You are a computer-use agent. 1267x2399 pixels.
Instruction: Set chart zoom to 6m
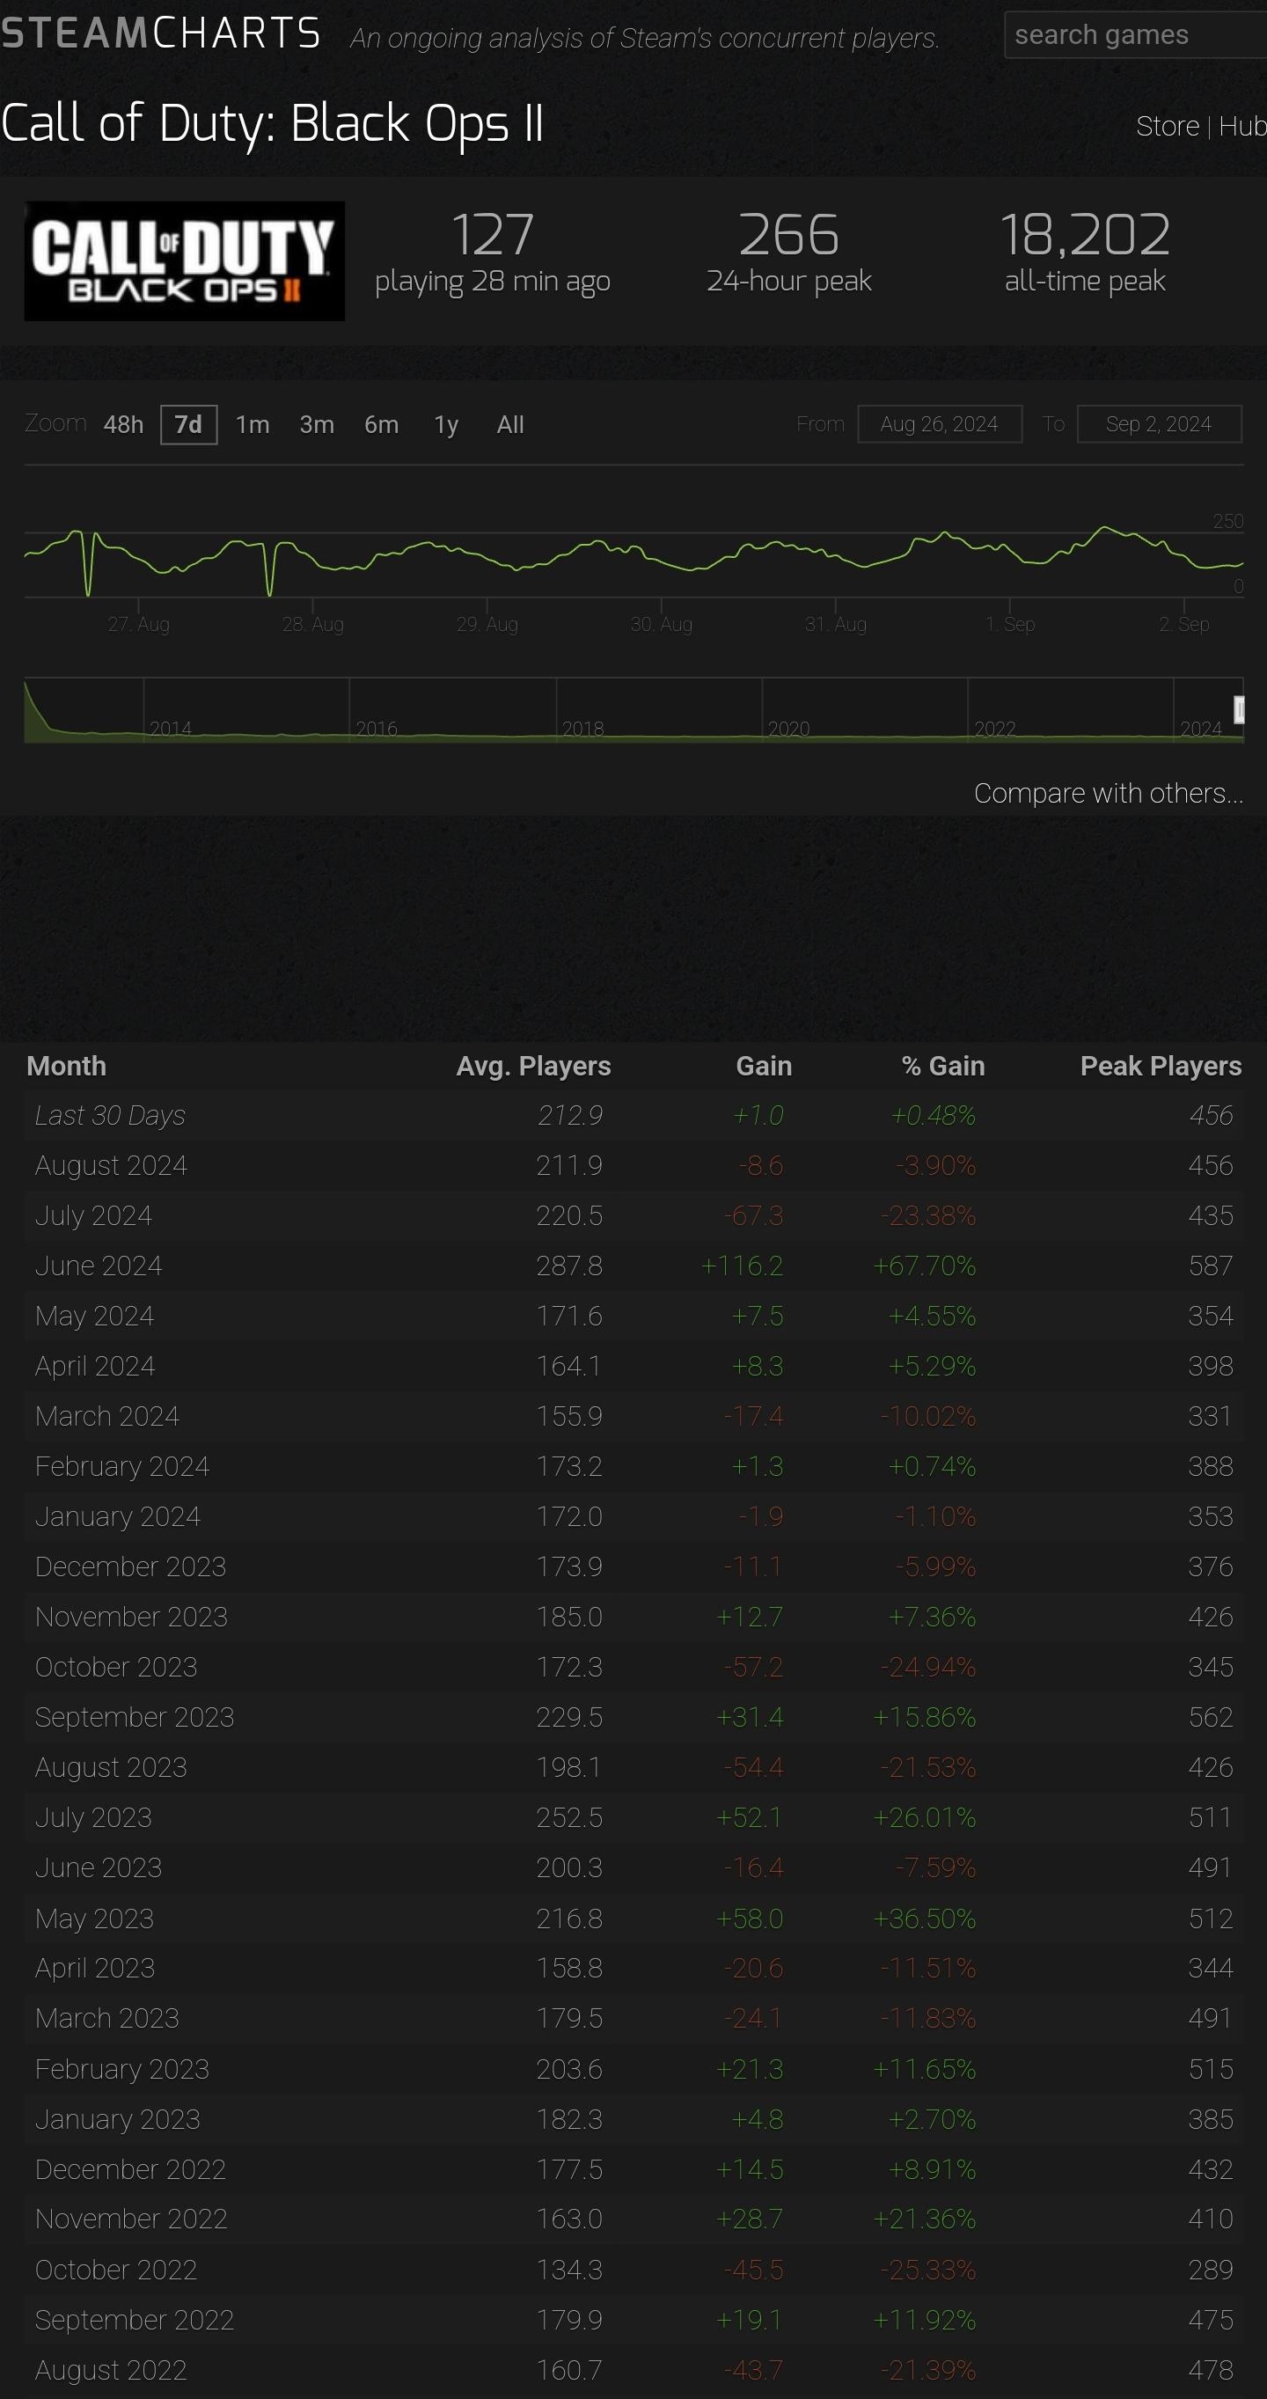click(381, 425)
